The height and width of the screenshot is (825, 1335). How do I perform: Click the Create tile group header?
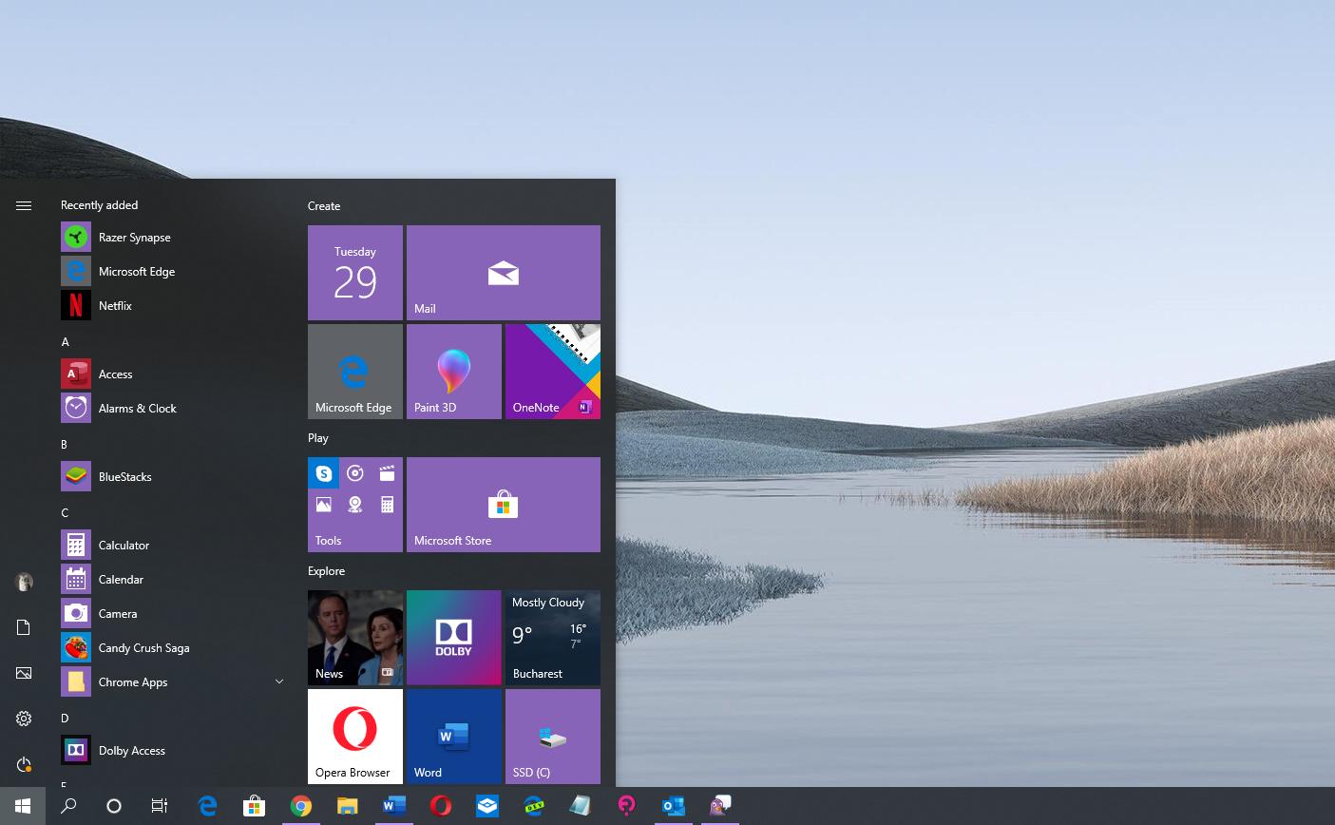pos(324,206)
